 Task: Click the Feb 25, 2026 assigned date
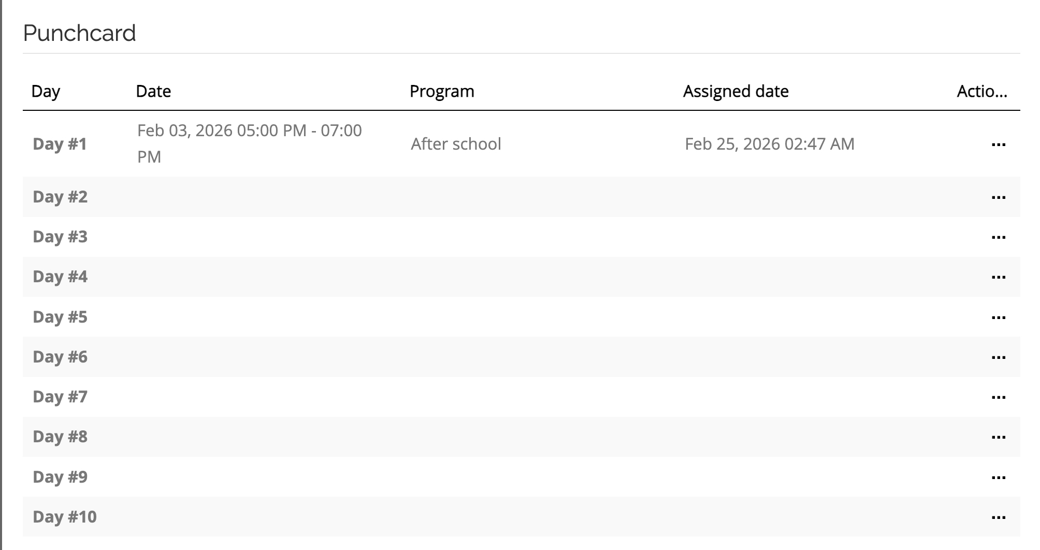[x=769, y=144]
